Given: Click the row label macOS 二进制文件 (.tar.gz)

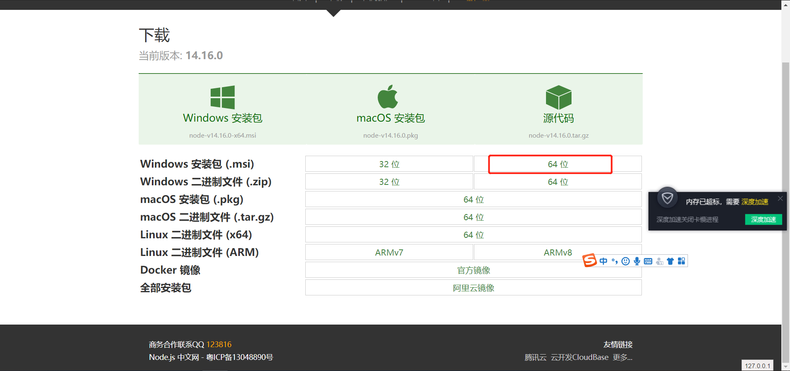Looking at the screenshot, I should pos(207,217).
